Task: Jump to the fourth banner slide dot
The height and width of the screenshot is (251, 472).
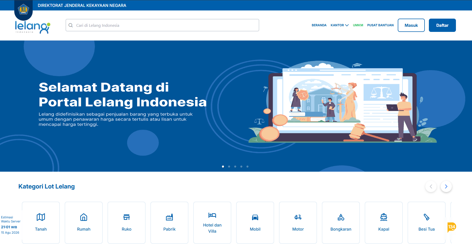Action: [241, 167]
